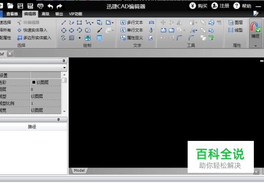The image size is (264, 183).
Task: Select the polyline drawing tool
Action: point(88,23)
